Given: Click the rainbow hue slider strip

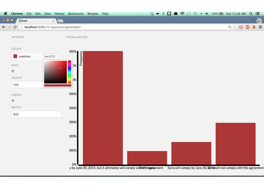Looking at the screenshot, I should [x=70, y=72].
